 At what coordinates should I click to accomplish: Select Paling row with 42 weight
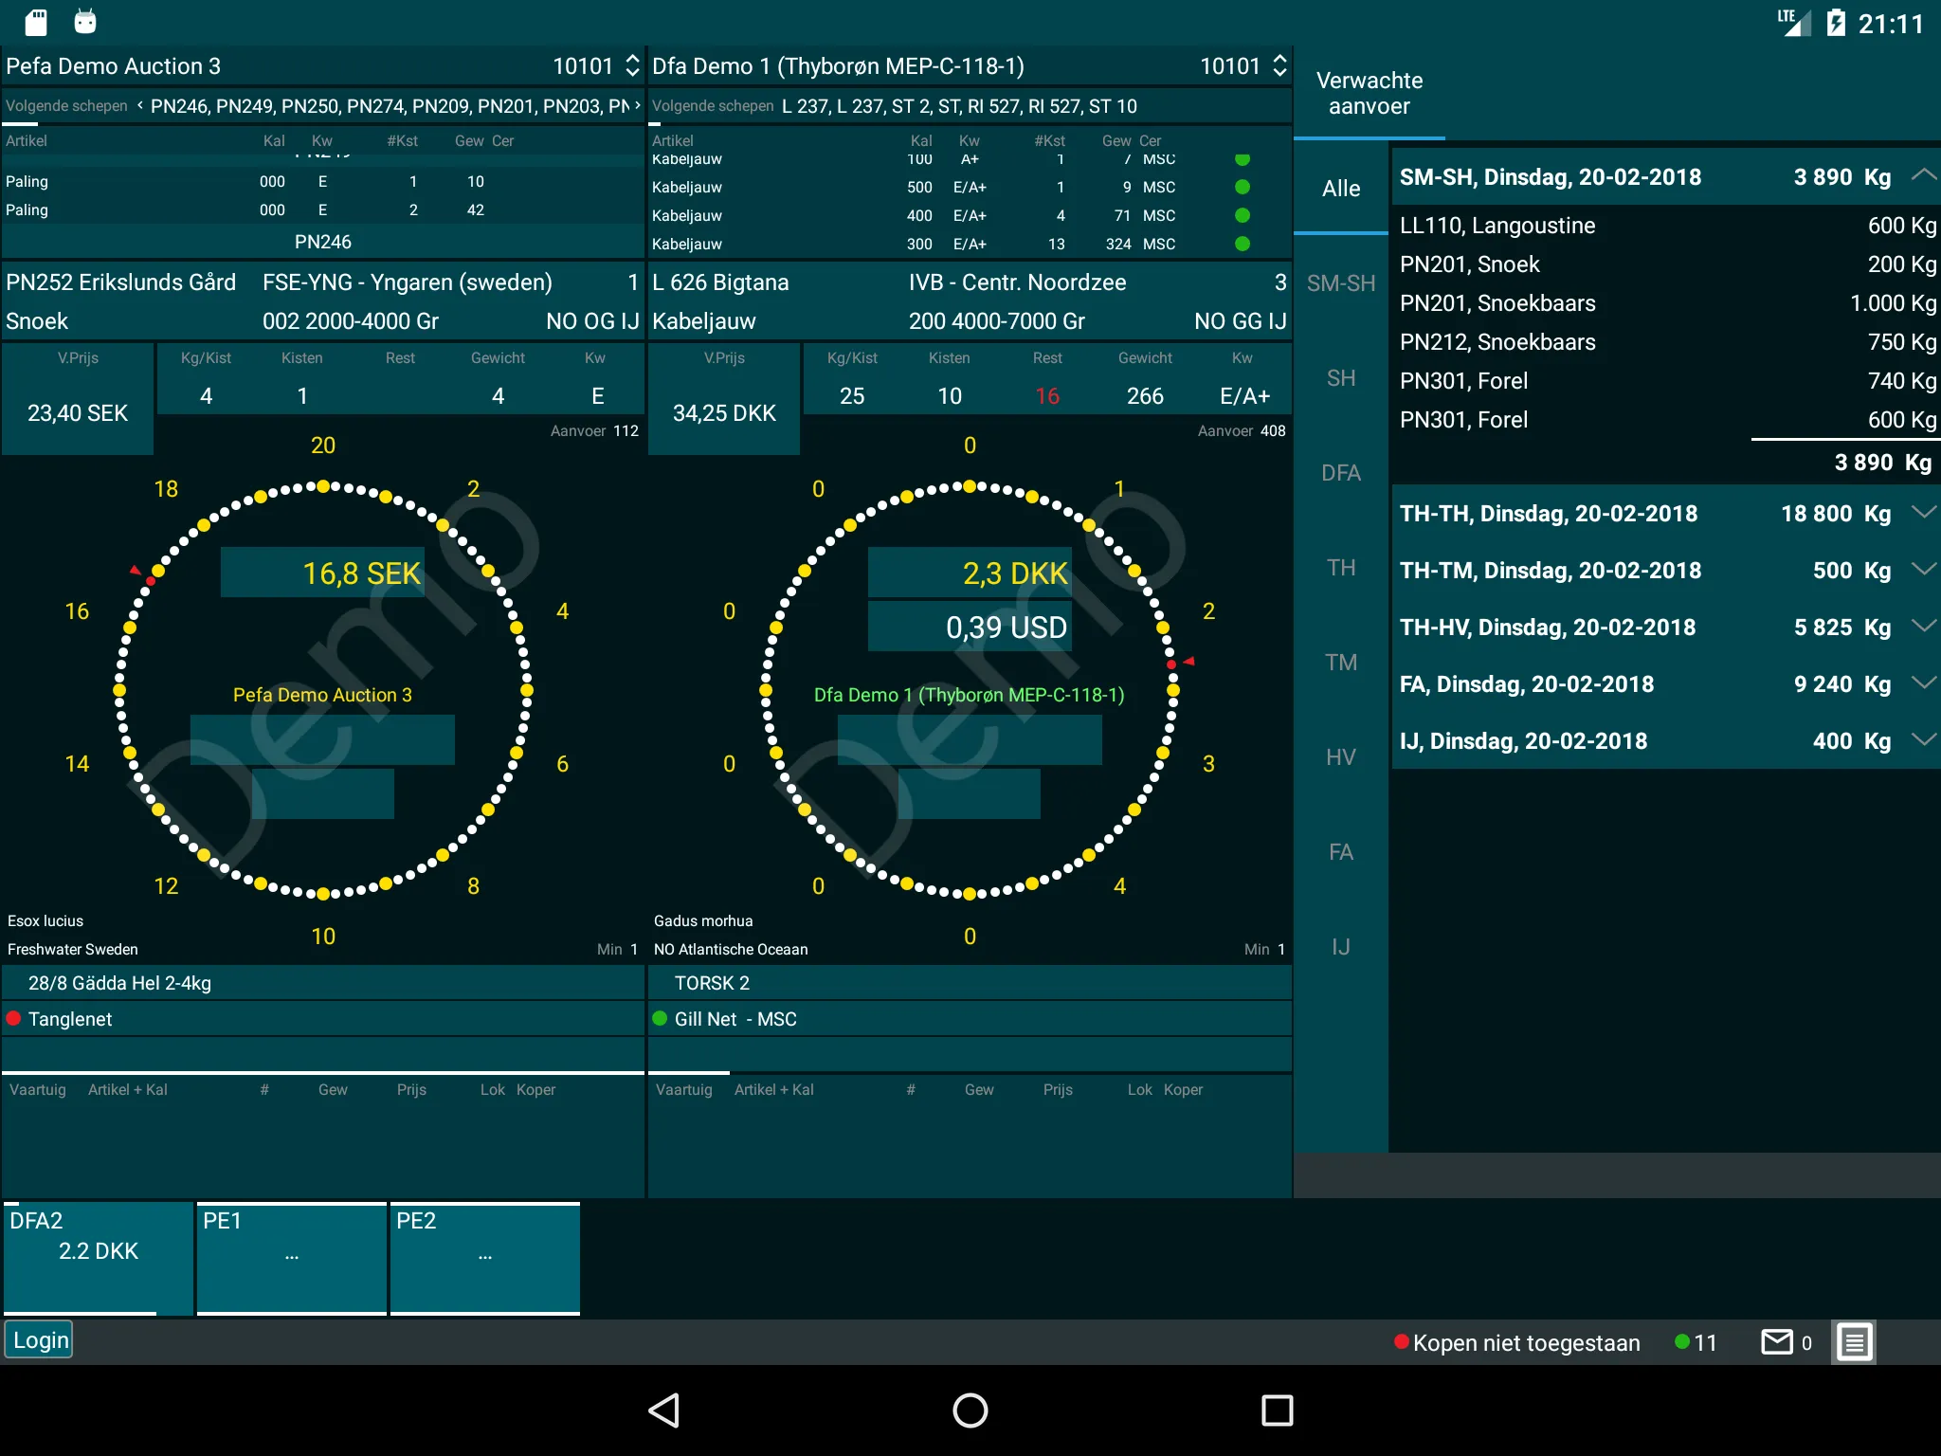pyautogui.click(x=323, y=209)
